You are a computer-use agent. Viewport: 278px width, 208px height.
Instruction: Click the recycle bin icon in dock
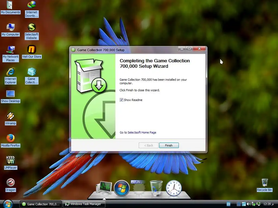(156, 188)
